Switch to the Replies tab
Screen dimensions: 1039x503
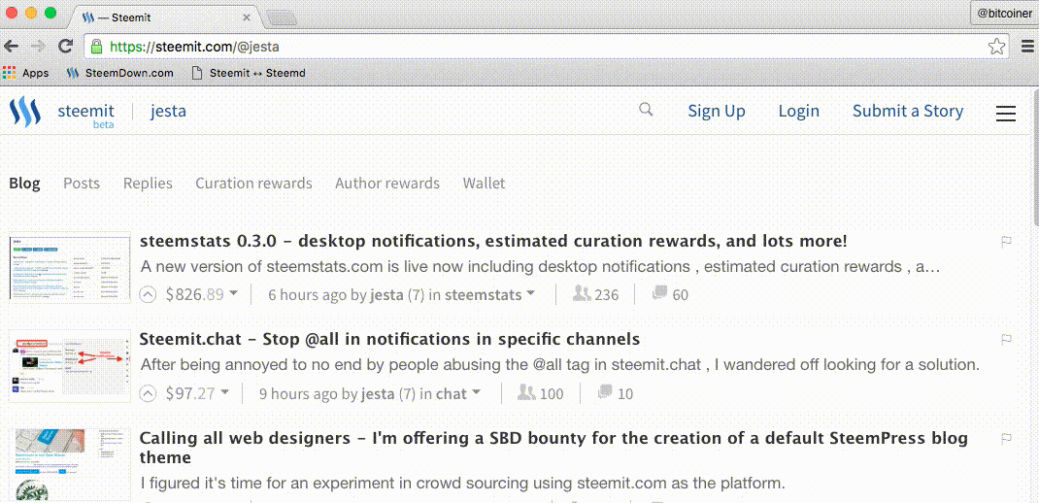point(148,184)
